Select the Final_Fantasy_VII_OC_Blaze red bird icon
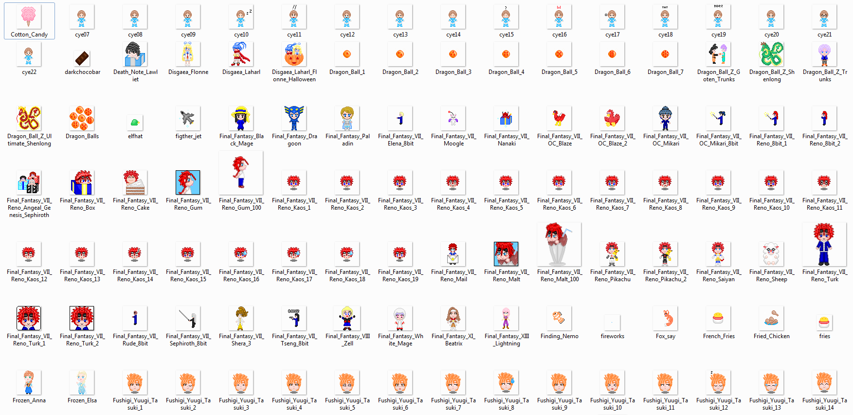The image size is (853, 415). click(x=559, y=118)
